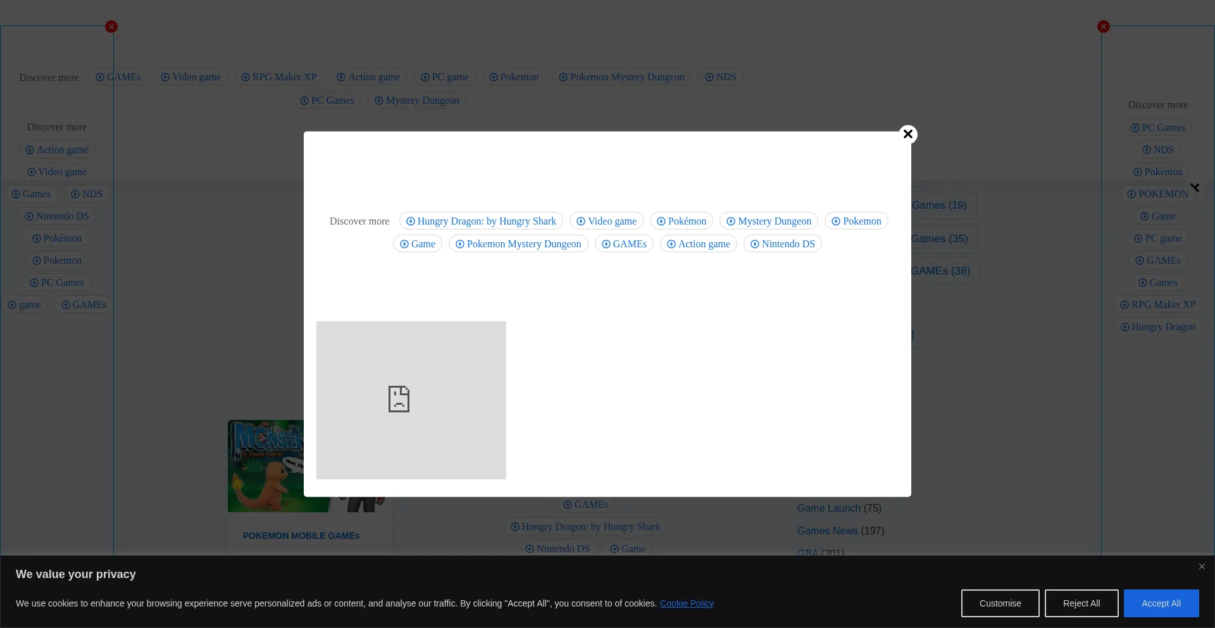This screenshot has height=628, width=1215.
Task: Click RPG Maker XP tag in top bar
Action: (x=278, y=77)
